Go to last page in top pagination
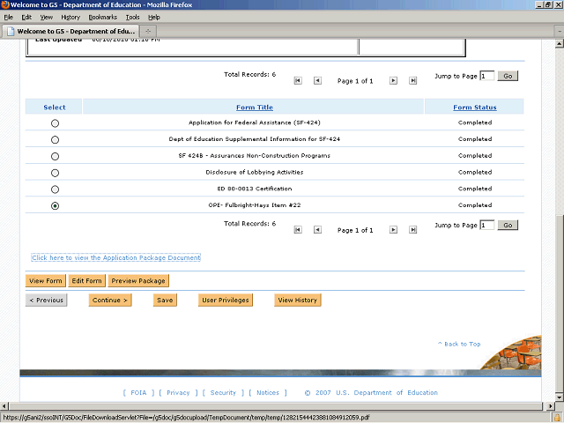The width and height of the screenshot is (564, 423). coord(413,80)
